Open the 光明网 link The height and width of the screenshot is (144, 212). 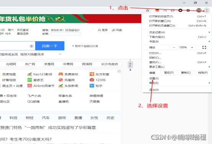11,64
